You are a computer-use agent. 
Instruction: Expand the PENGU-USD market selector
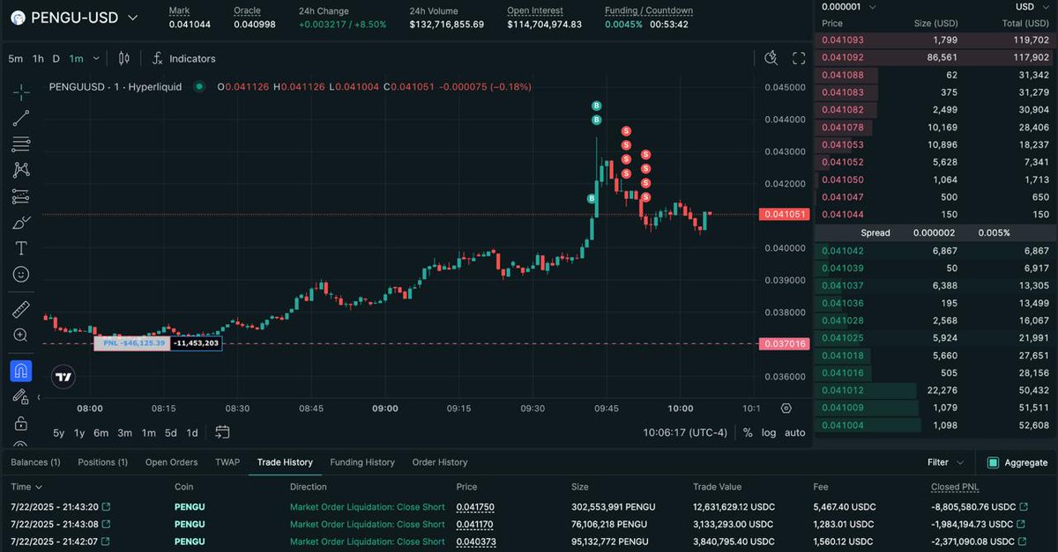point(132,18)
